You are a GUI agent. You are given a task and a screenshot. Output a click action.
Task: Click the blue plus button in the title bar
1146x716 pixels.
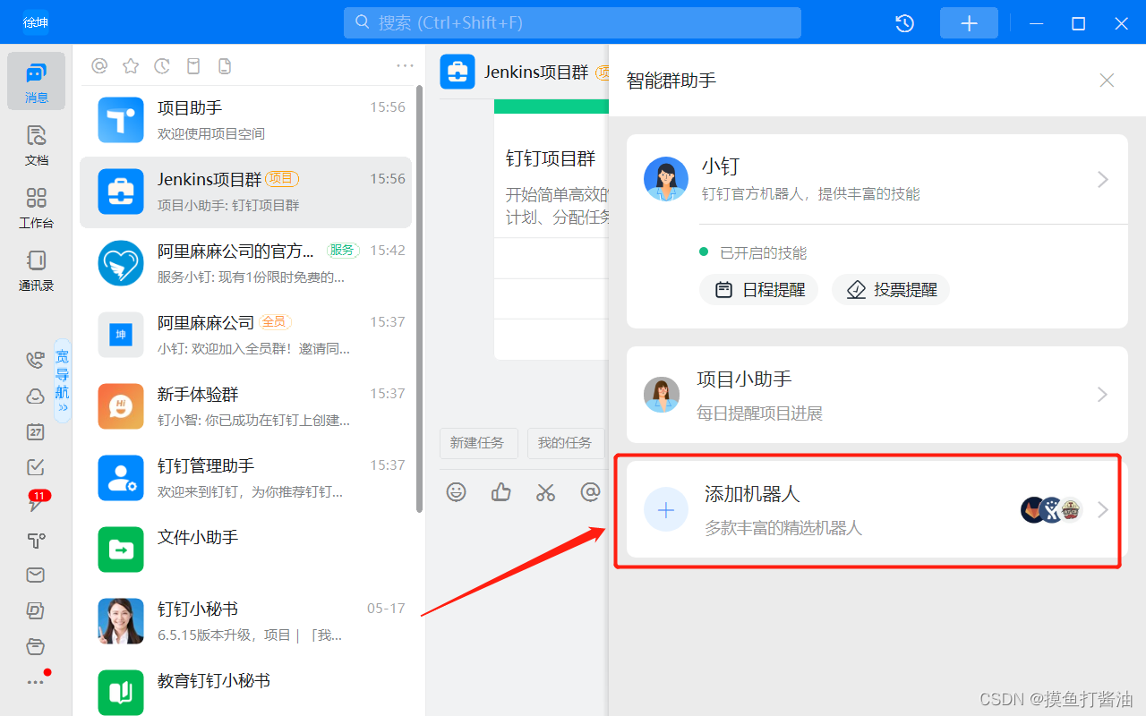pyautogui.click(x=969, y=23)
